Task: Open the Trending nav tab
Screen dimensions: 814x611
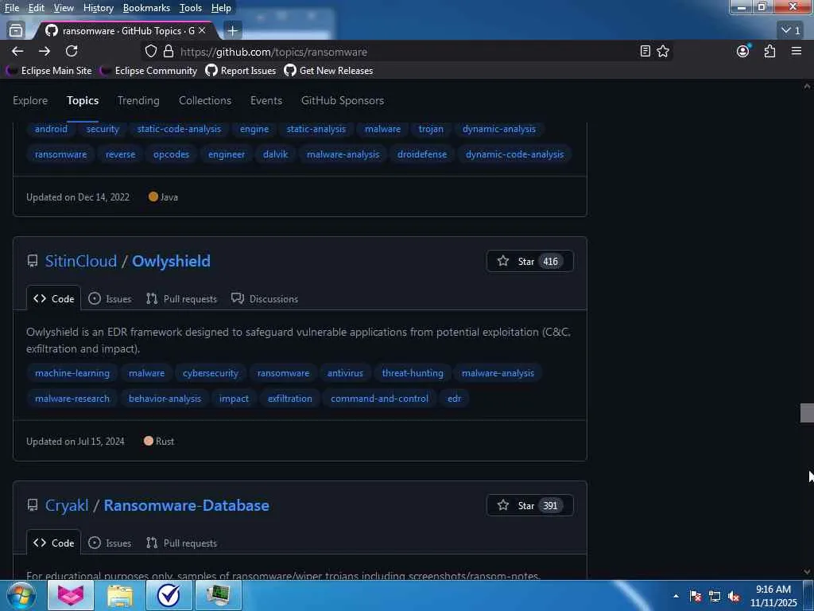Action: coord(138,100)
